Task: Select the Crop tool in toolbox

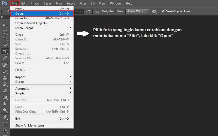Action: coord(5,51)
